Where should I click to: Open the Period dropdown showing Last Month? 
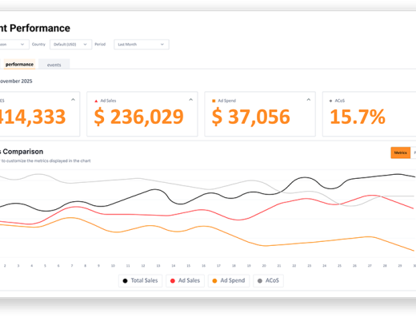(142, 45)
